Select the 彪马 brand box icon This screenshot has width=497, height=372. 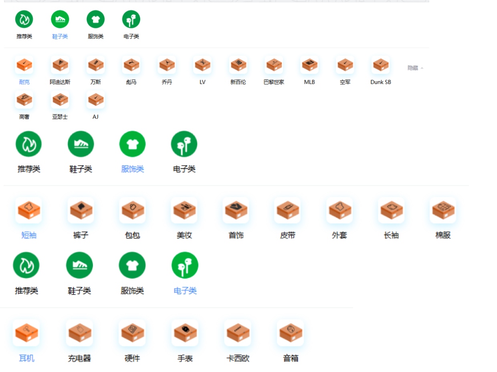[131, 65]
